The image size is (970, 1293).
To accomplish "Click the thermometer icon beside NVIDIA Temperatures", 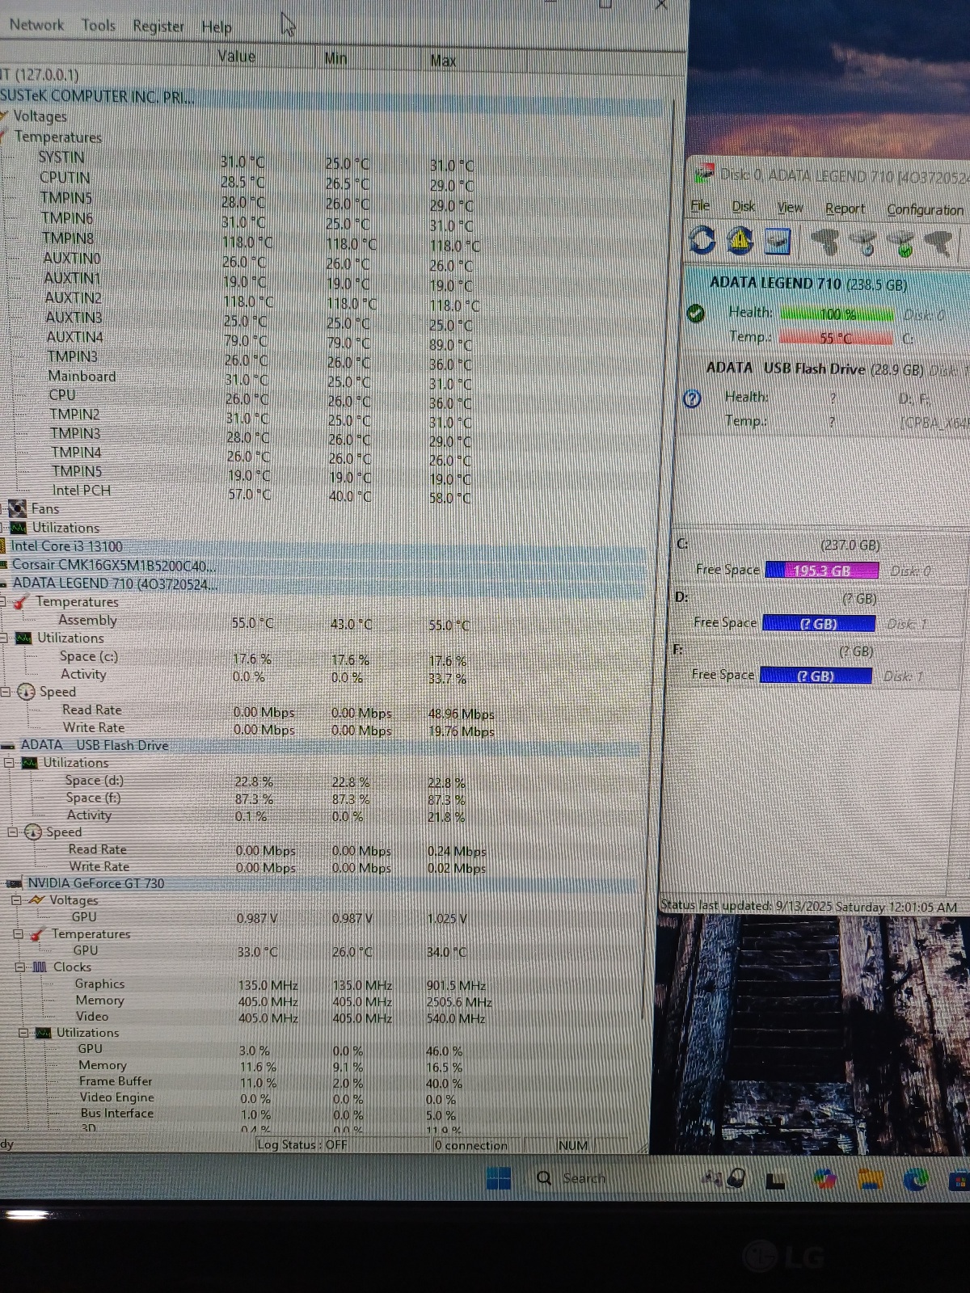I will coord(36,934).
